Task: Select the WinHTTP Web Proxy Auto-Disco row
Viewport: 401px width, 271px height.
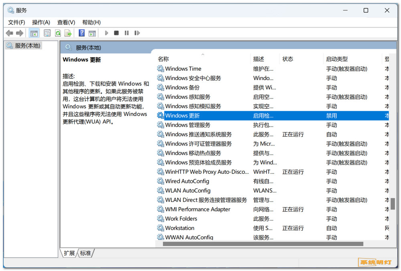Action: (x=272, y=172)
